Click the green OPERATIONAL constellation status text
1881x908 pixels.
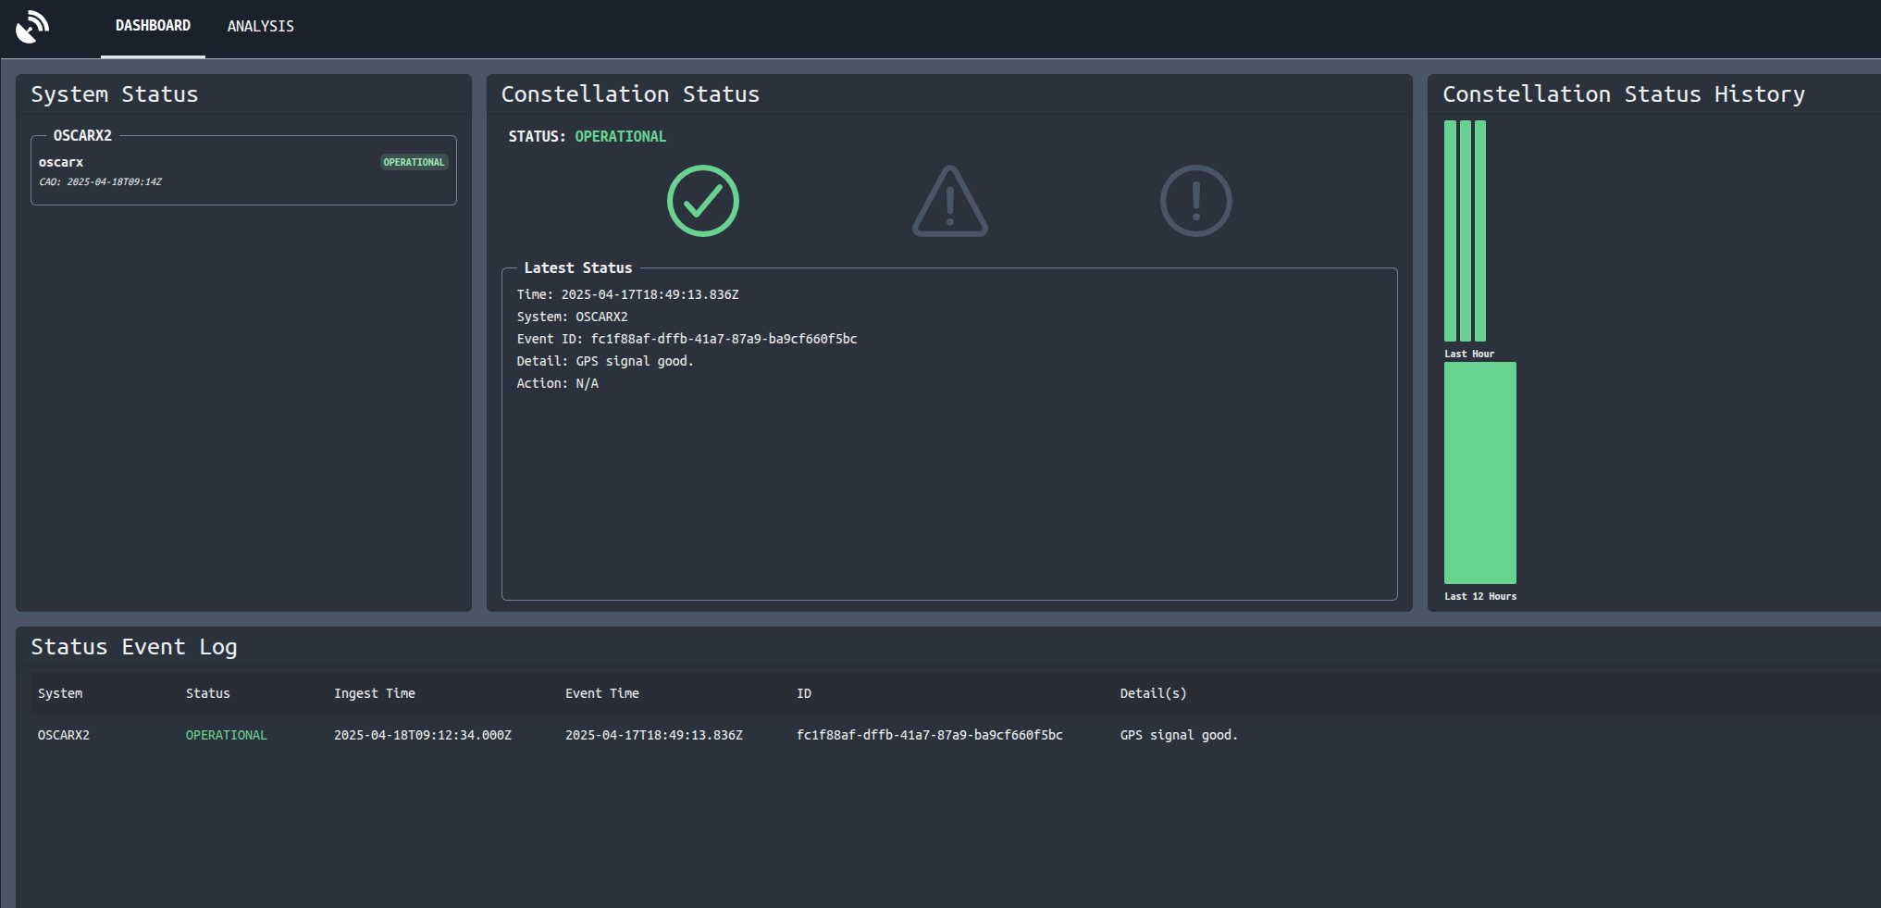click(x=621, y=136)
